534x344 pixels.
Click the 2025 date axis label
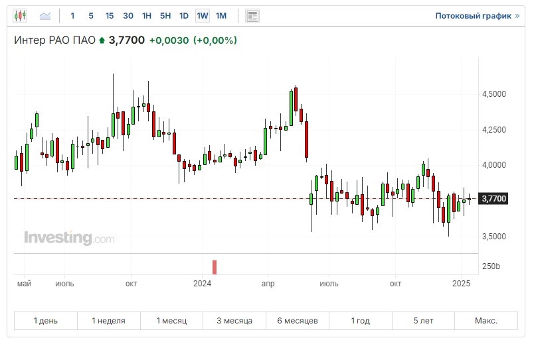pyautogui.click(x=461, y=284)
